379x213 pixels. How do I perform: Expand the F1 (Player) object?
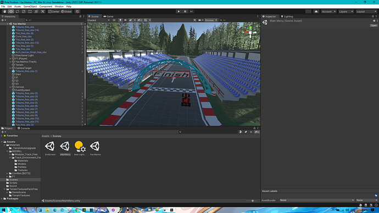click(10, 59)
